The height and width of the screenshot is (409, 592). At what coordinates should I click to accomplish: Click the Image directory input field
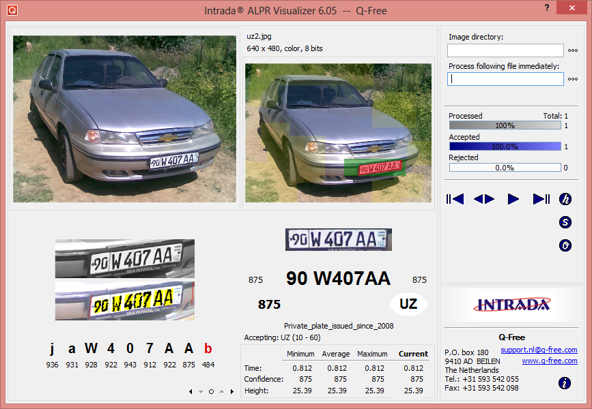(x=505, y=50)
